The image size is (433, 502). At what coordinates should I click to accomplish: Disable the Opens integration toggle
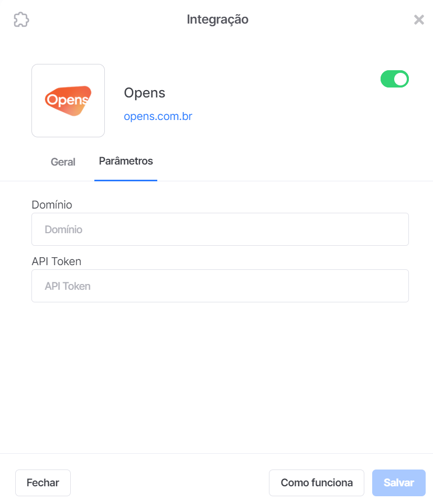[395, 79]
